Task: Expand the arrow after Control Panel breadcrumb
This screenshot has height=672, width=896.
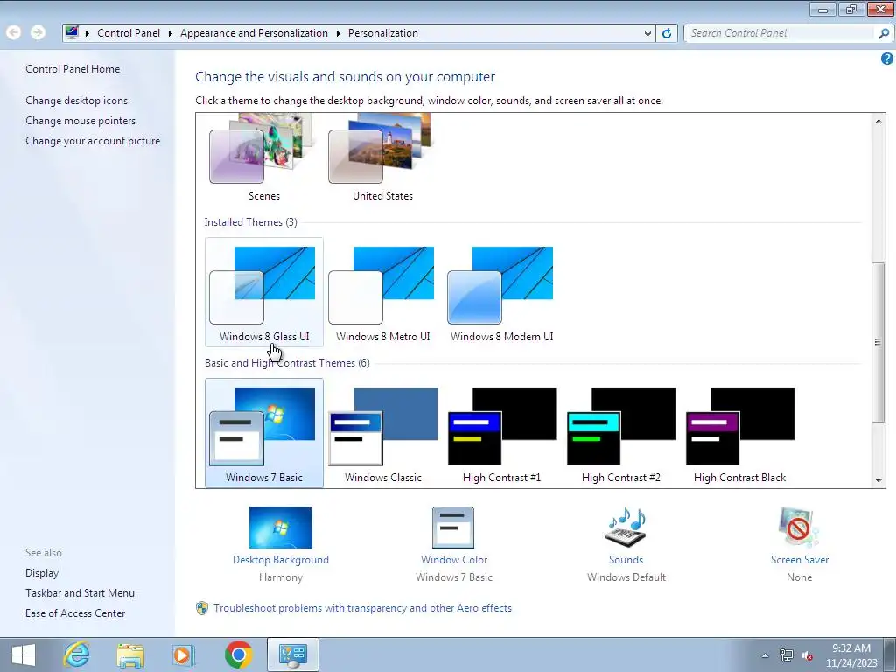Action: (x=171, y=33)
